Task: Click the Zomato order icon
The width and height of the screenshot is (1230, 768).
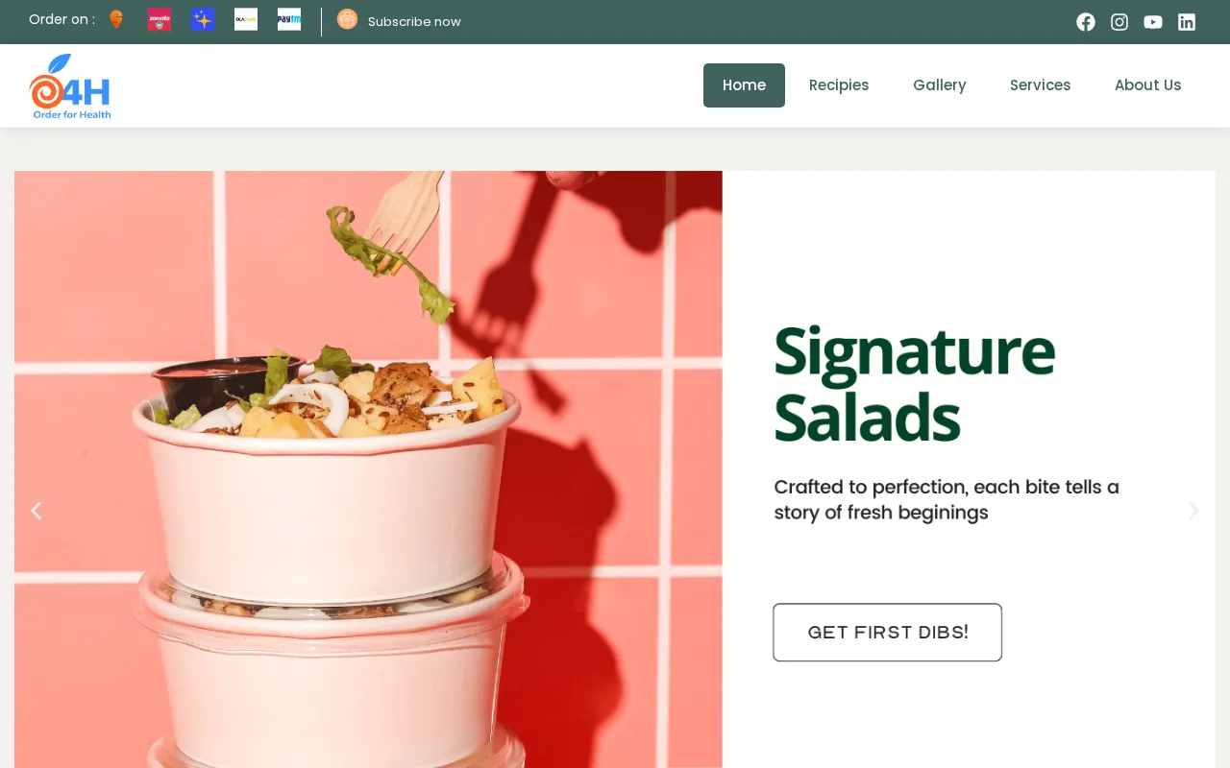Action: [160, 19]
